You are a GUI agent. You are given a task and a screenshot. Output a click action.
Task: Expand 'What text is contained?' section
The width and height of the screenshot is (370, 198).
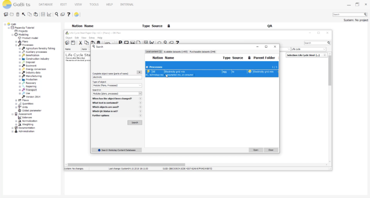[x=140, y=103]
